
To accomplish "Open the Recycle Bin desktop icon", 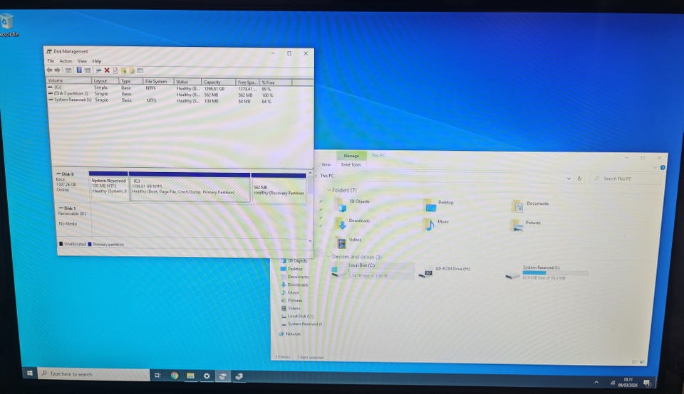I will click(7, 26).
